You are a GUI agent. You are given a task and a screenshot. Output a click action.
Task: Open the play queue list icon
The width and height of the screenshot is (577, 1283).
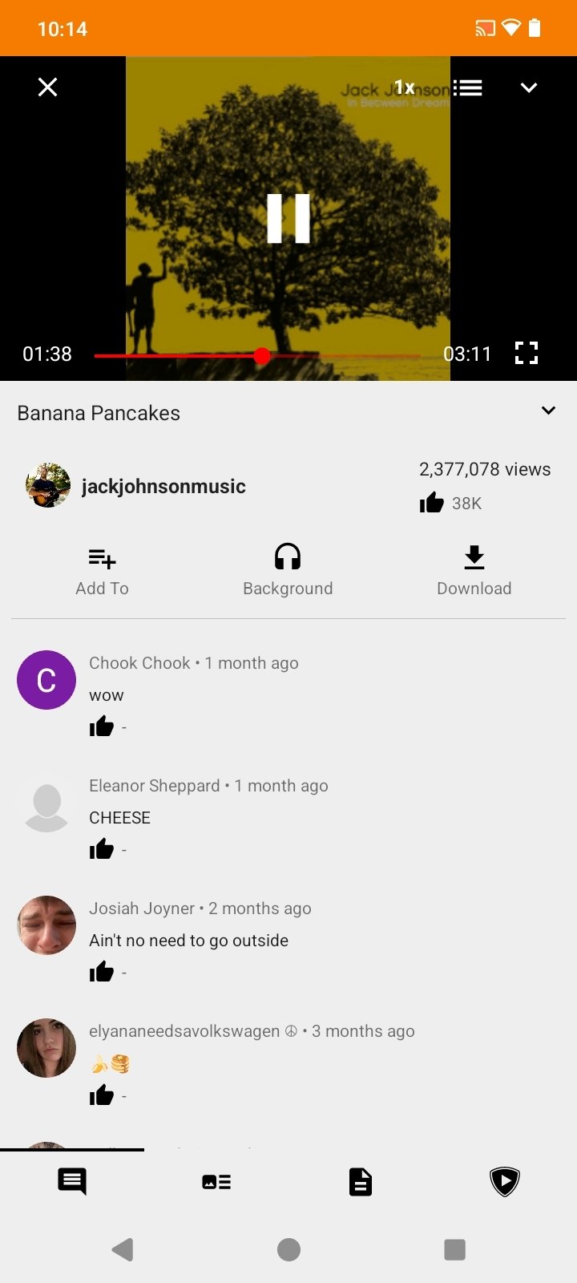[467, 87]
